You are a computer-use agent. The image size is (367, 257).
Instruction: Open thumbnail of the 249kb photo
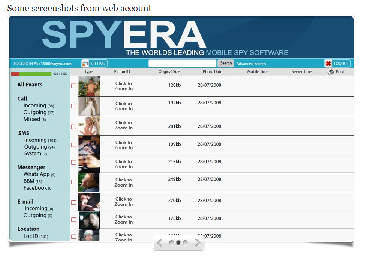[x=89, y=183]
